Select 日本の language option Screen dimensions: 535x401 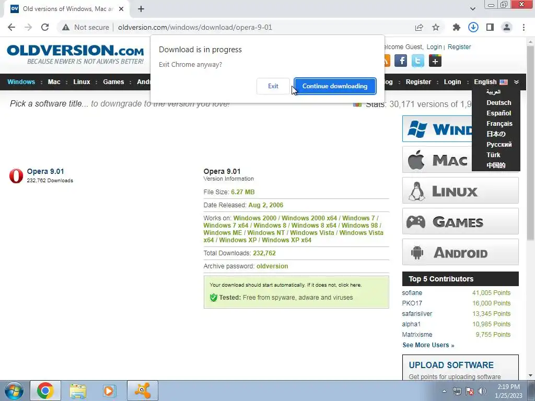click(x=496, y=134)
